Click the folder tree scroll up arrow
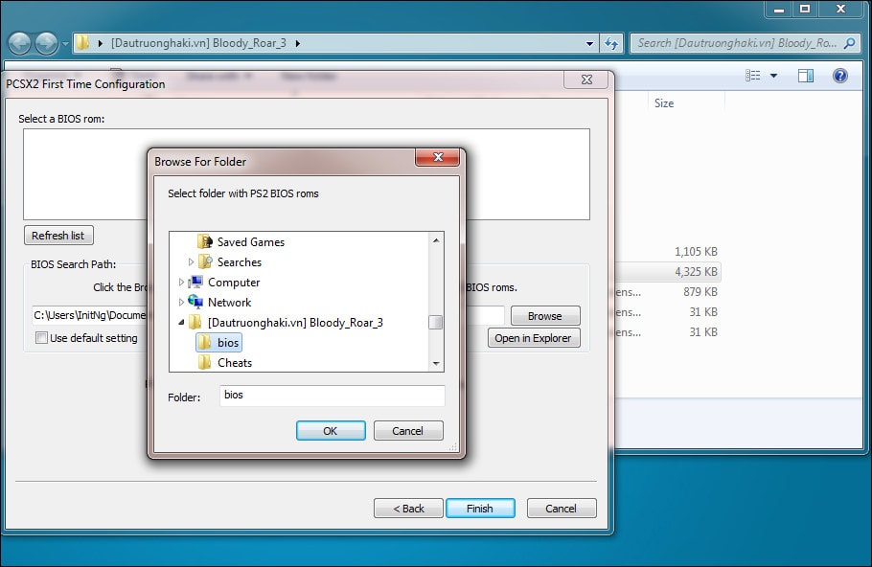This screenshot has width=872, height=567. click(436, 240)
